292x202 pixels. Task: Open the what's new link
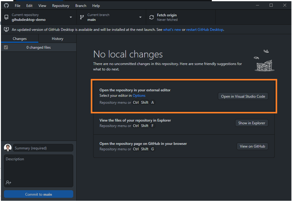tap(172, 30)
